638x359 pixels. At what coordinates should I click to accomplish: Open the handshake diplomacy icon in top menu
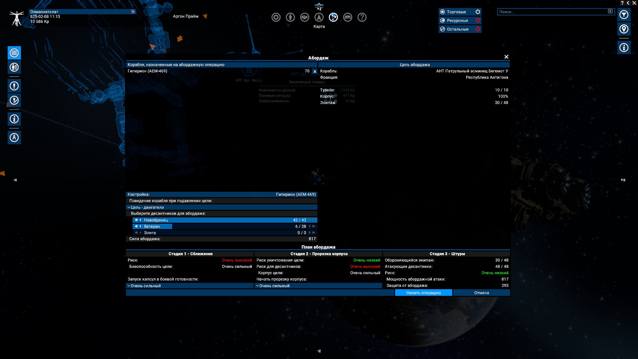tap(304, 17)
